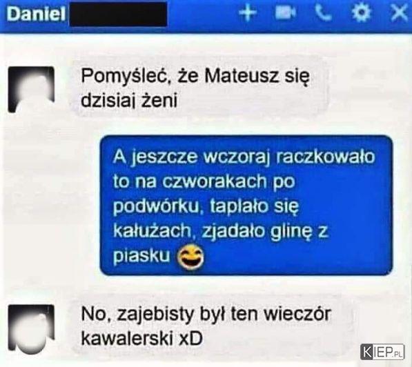Click the KIEP.pl watermark logo
The image size is (412, 367).
click(382, 352)
